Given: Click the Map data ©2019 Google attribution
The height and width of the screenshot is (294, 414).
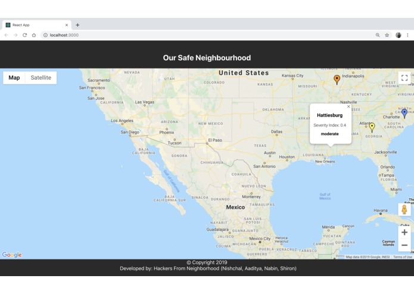Looking at the screenshot, I should [x=368, y=257].
